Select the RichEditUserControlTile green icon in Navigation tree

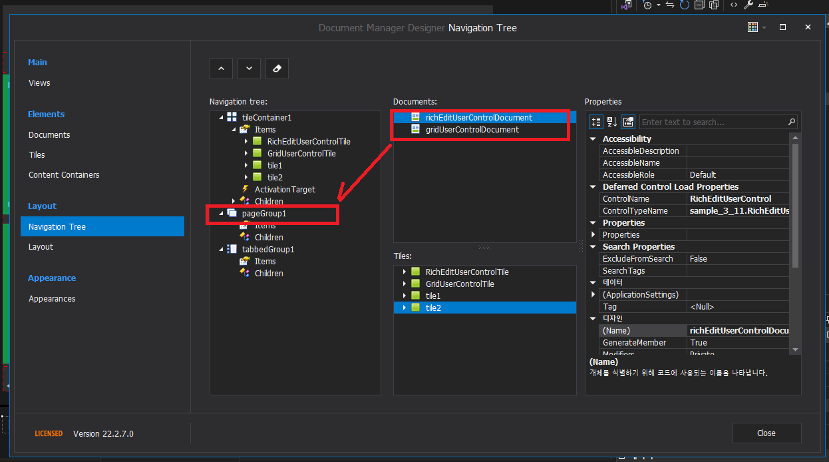(257, 141)
